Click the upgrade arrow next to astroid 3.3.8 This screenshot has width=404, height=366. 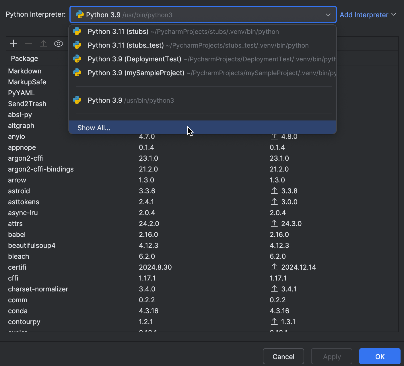274,191
